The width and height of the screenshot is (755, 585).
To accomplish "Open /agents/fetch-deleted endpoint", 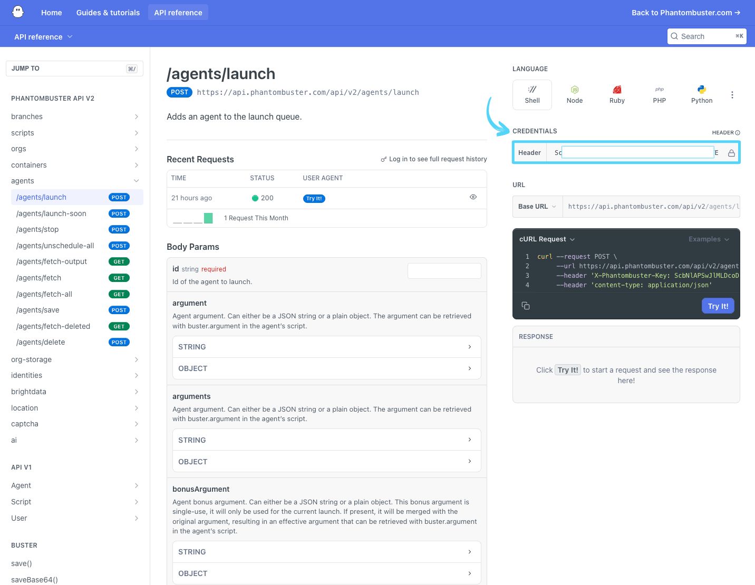I will coord(77,326).
